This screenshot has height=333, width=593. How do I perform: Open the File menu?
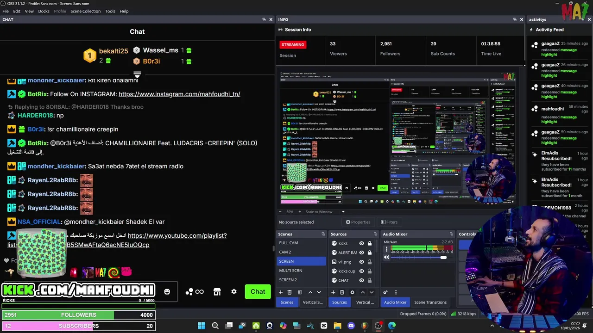[x=6, y=11]
